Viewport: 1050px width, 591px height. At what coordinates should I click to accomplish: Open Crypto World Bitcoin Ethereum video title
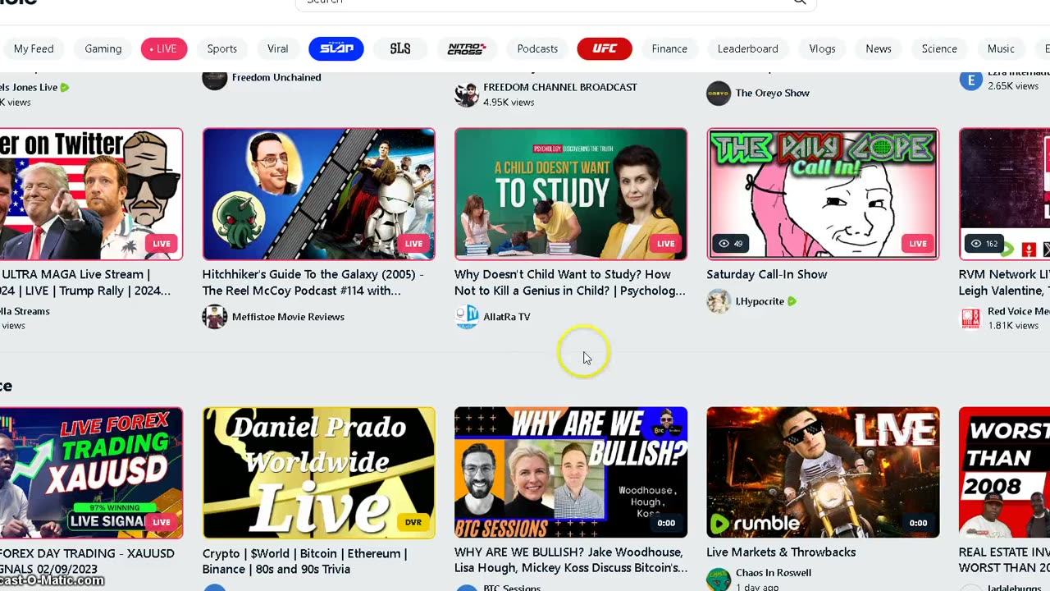point(305,561)
